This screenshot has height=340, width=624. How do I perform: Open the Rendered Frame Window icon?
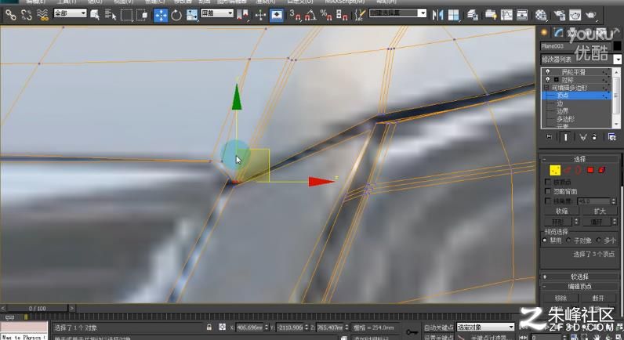(575, 15)
